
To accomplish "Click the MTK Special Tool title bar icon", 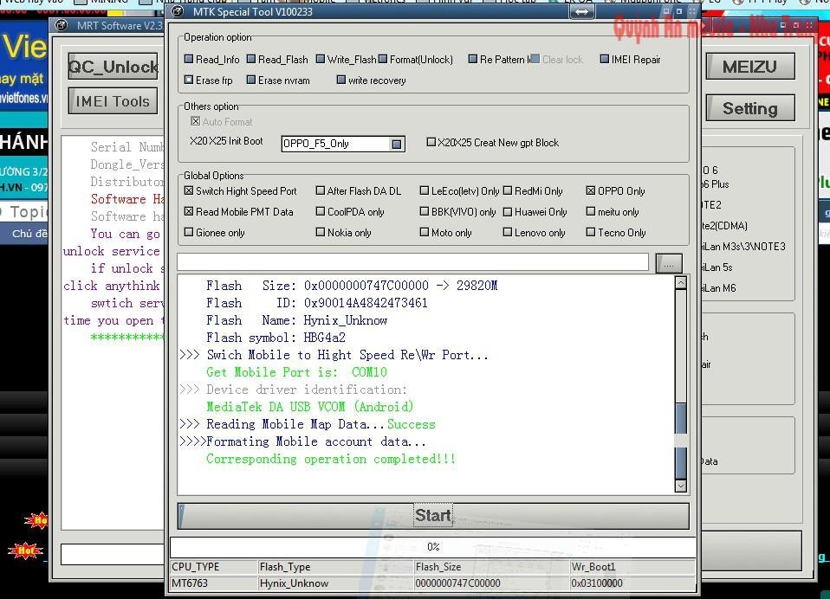I will 178,11.
